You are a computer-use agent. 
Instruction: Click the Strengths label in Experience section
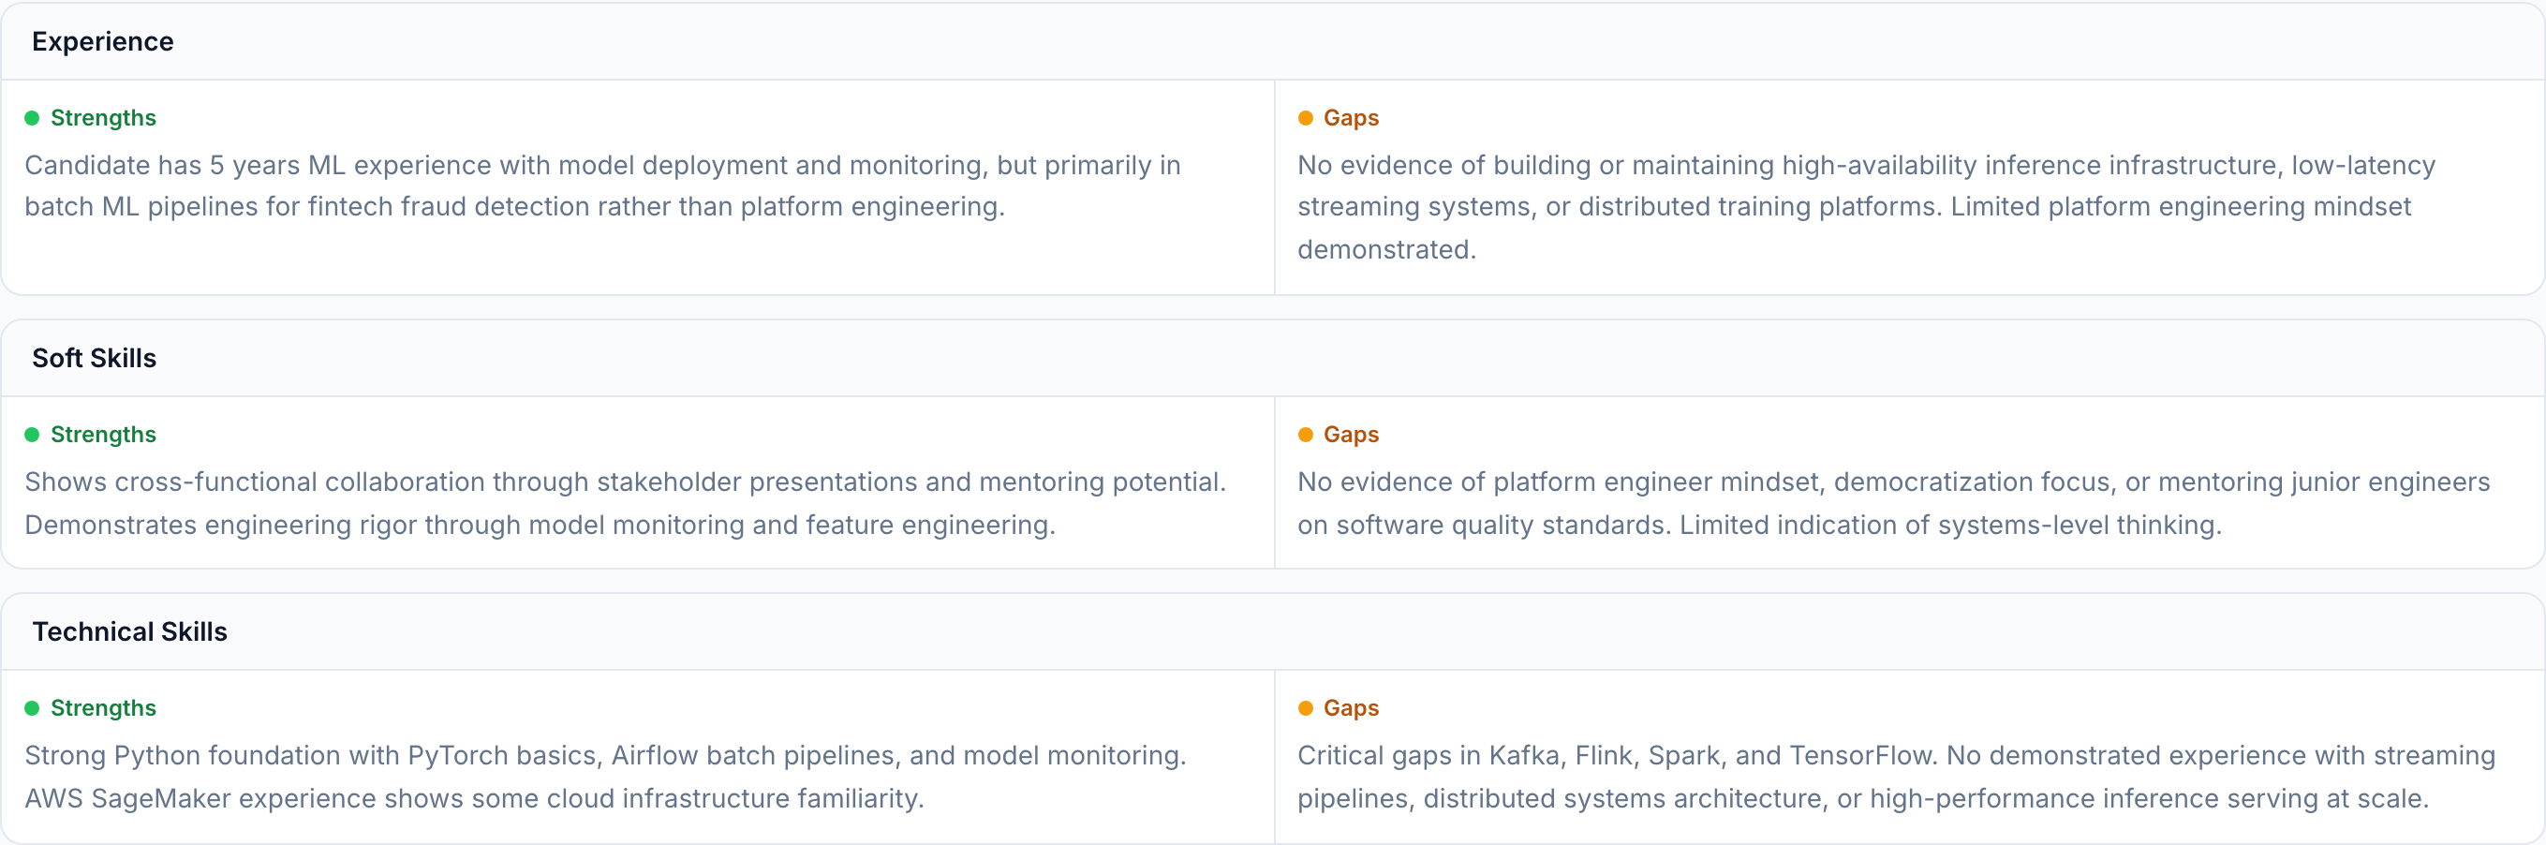[x=103, y=119]
